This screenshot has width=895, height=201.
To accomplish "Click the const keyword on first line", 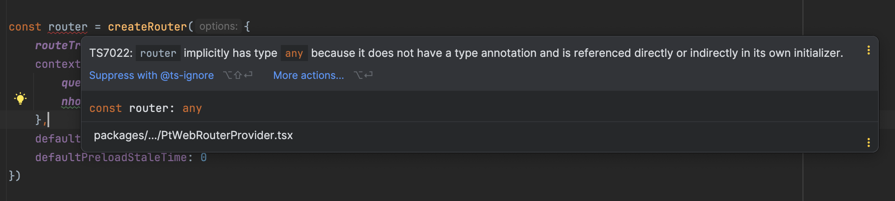I will [25, 27].
